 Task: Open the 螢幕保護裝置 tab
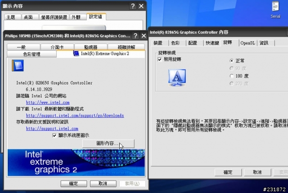[54, 17]
